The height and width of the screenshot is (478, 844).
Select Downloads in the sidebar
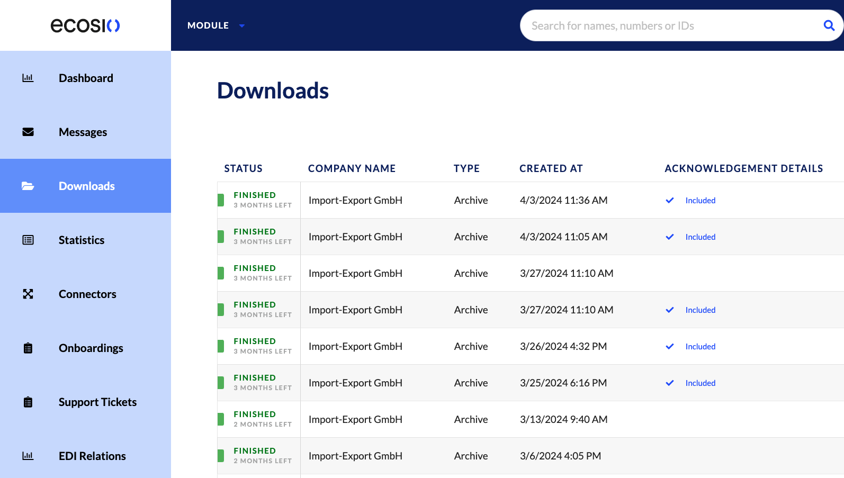[x=85, y=186]
